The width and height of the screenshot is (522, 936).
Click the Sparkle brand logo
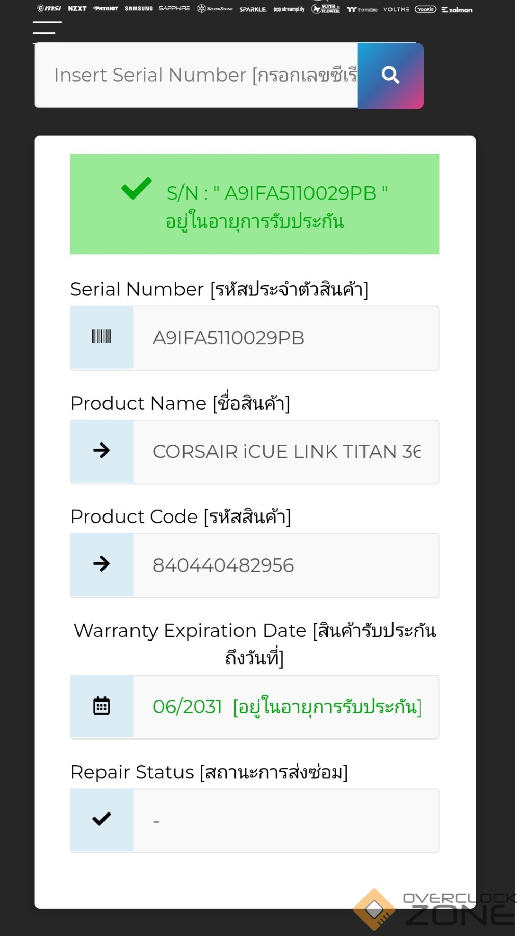coord(252,9)
